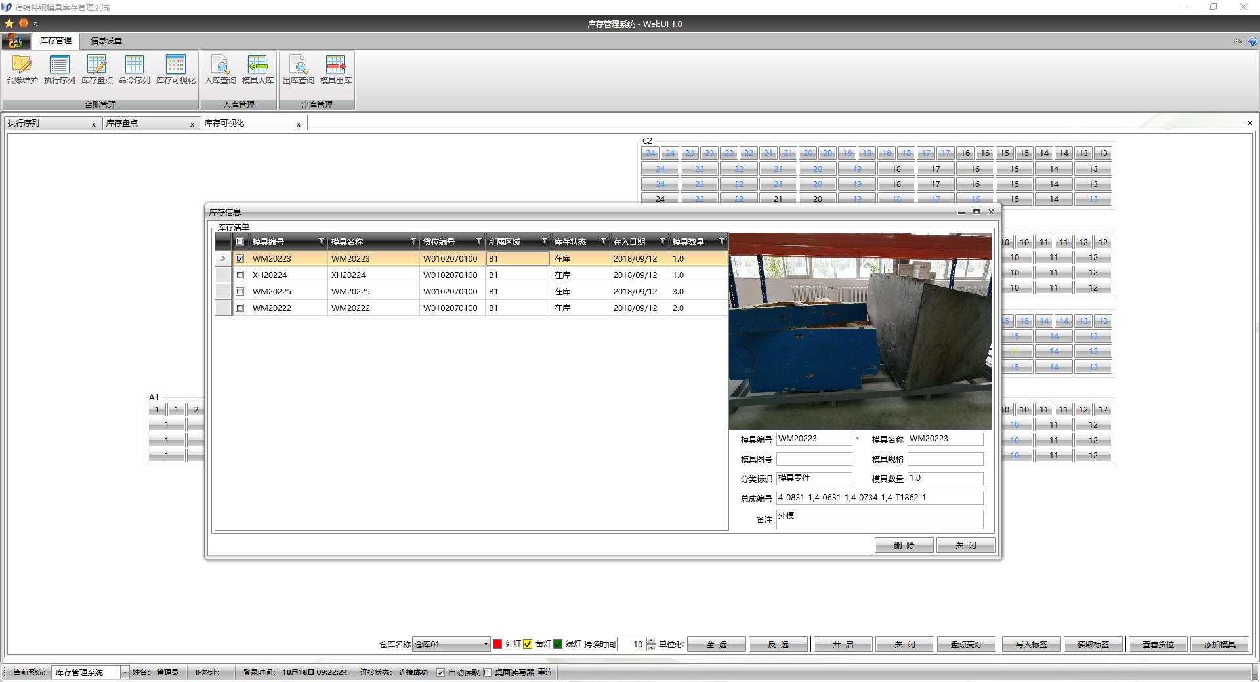The image size is (1260, 682).
Task: Open 库存盘点 from the ribbon
Action: tap(96, 70)
